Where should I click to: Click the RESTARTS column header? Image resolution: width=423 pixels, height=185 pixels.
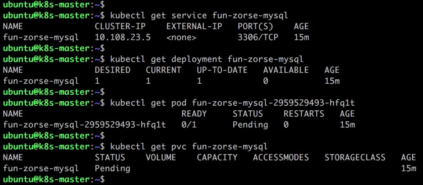click(x=304, y=114)
